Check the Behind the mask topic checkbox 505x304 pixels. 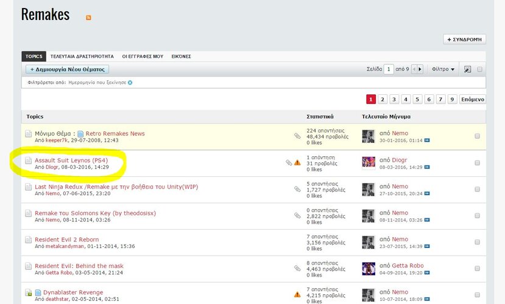(478, 268)
